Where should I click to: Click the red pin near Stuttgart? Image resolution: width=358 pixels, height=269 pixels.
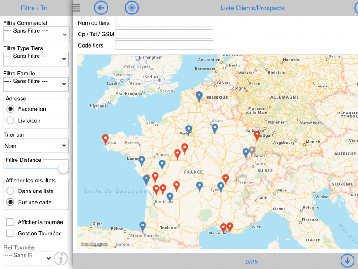coord(257,136)
